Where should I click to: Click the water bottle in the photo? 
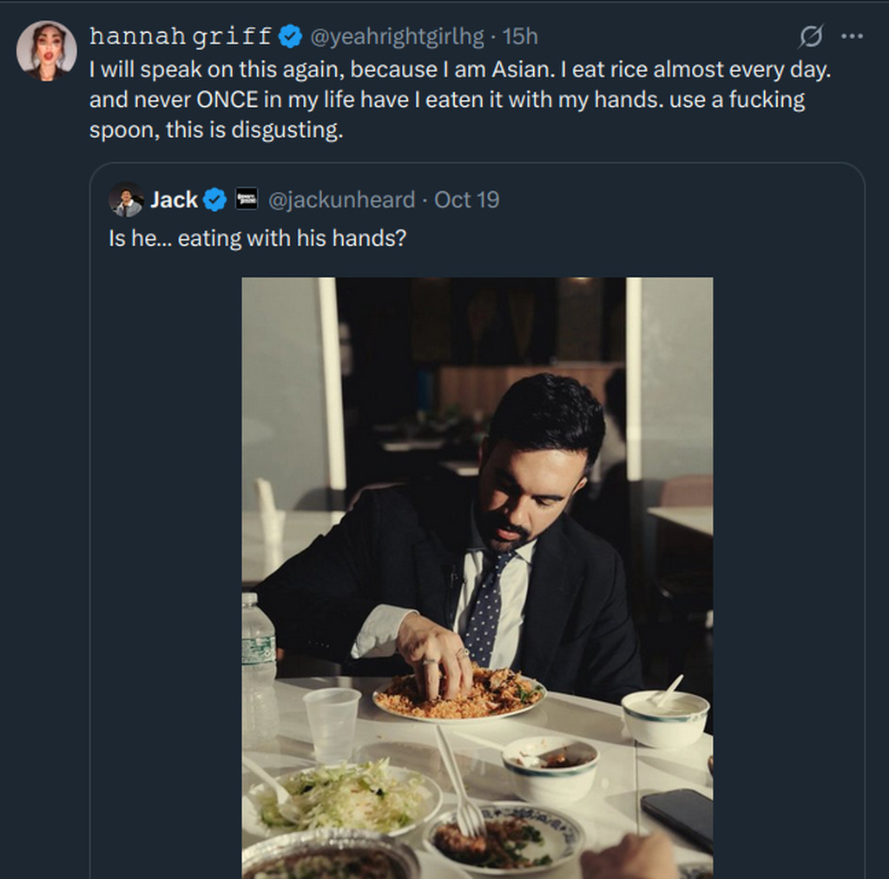[258, 660]
